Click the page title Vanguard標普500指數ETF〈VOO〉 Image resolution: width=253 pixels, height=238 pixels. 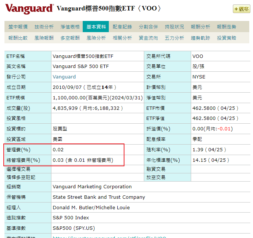[109, 9]
